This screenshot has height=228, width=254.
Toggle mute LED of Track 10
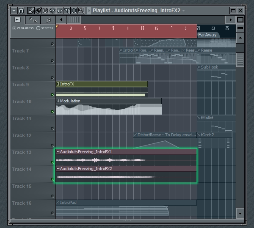pos(52,112)
